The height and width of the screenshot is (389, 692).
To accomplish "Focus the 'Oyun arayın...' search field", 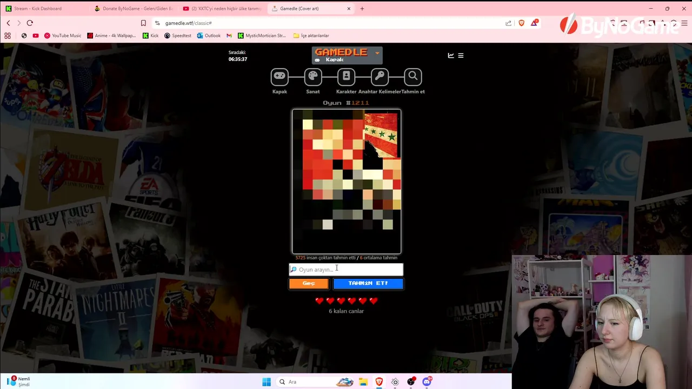I will pos(346,270).
